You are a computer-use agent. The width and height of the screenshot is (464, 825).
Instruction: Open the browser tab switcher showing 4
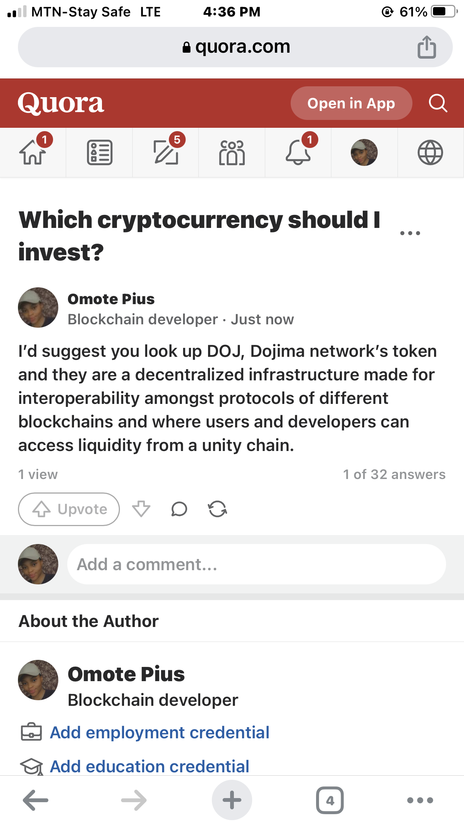(330, 800)
